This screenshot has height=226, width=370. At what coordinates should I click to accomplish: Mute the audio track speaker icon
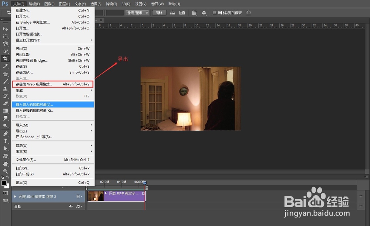tap(71, 206)
